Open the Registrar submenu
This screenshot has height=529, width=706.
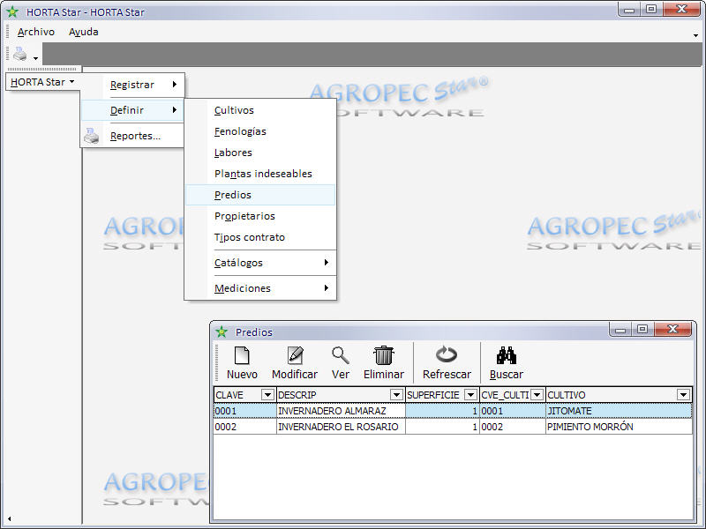[x=132, y=85]
